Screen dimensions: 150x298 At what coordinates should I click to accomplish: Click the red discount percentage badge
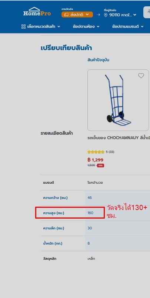click(100, 166)
